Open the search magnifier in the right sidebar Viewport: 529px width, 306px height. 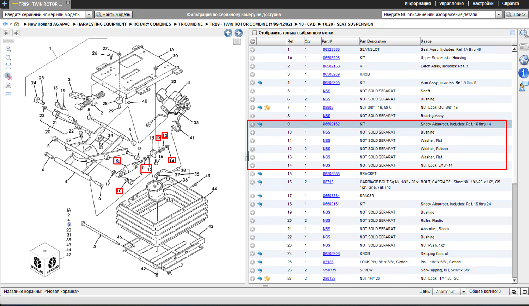(x=524, y=34)
